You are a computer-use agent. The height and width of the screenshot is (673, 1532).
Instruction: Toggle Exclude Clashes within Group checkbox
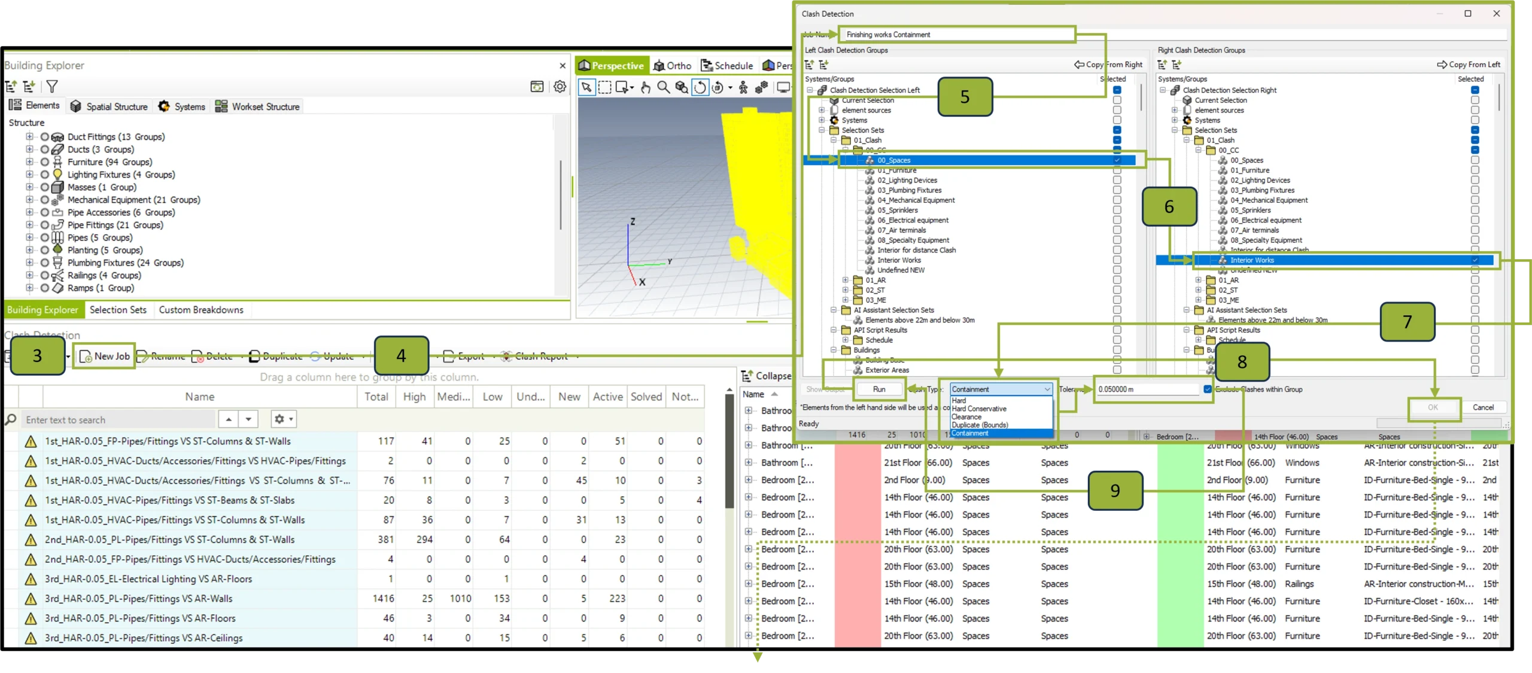coord(1208,389)
